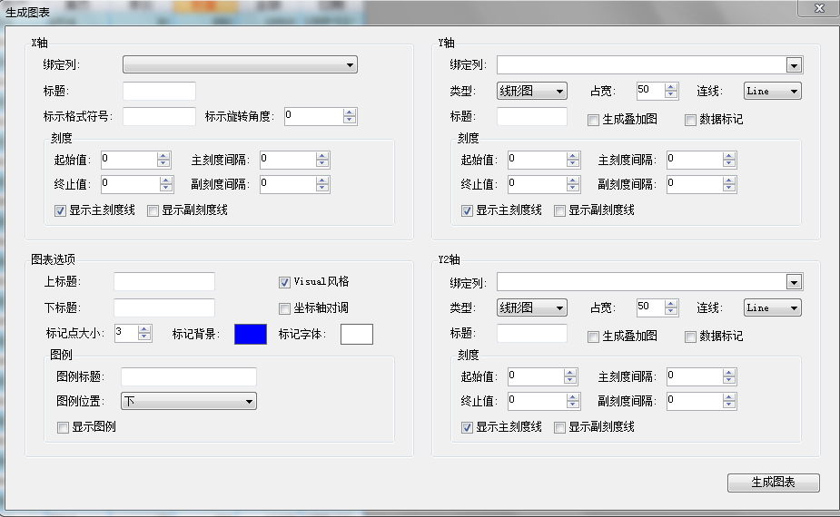Increase Y2轴 占宽 spinner value

[x=671, y=304]
